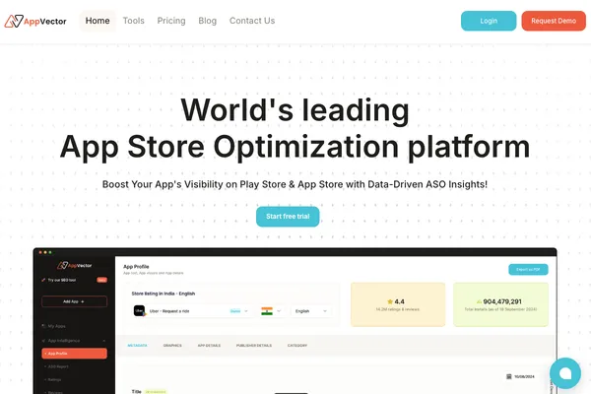Switch to the Metadata tab

pyautogui.click(x=137, y=346)
